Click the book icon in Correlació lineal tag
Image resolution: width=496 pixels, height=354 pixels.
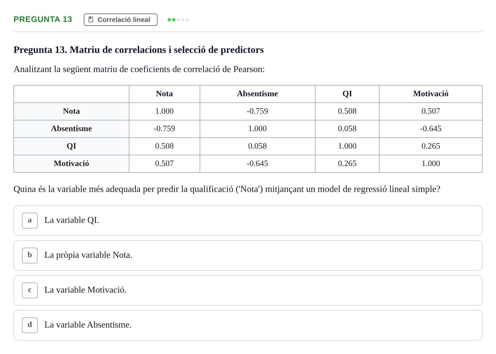[91, 19]
